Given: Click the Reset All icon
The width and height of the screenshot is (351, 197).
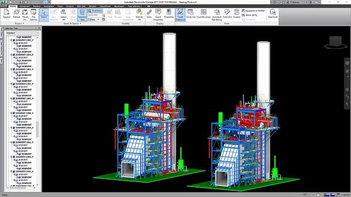Looking at the screenshot, I should [x=25, y=12].
